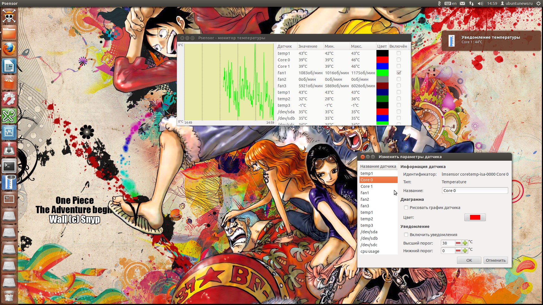Screen dimensions: 543x305
Task: Select '/dev/sda' in the sensor name list
Action: [x=378, y=232]
